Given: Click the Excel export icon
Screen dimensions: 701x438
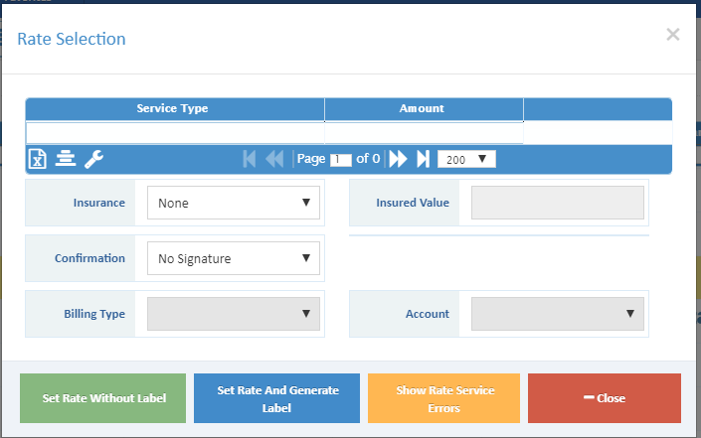Looking at the screenshot, I should click(x=37, y=159).
